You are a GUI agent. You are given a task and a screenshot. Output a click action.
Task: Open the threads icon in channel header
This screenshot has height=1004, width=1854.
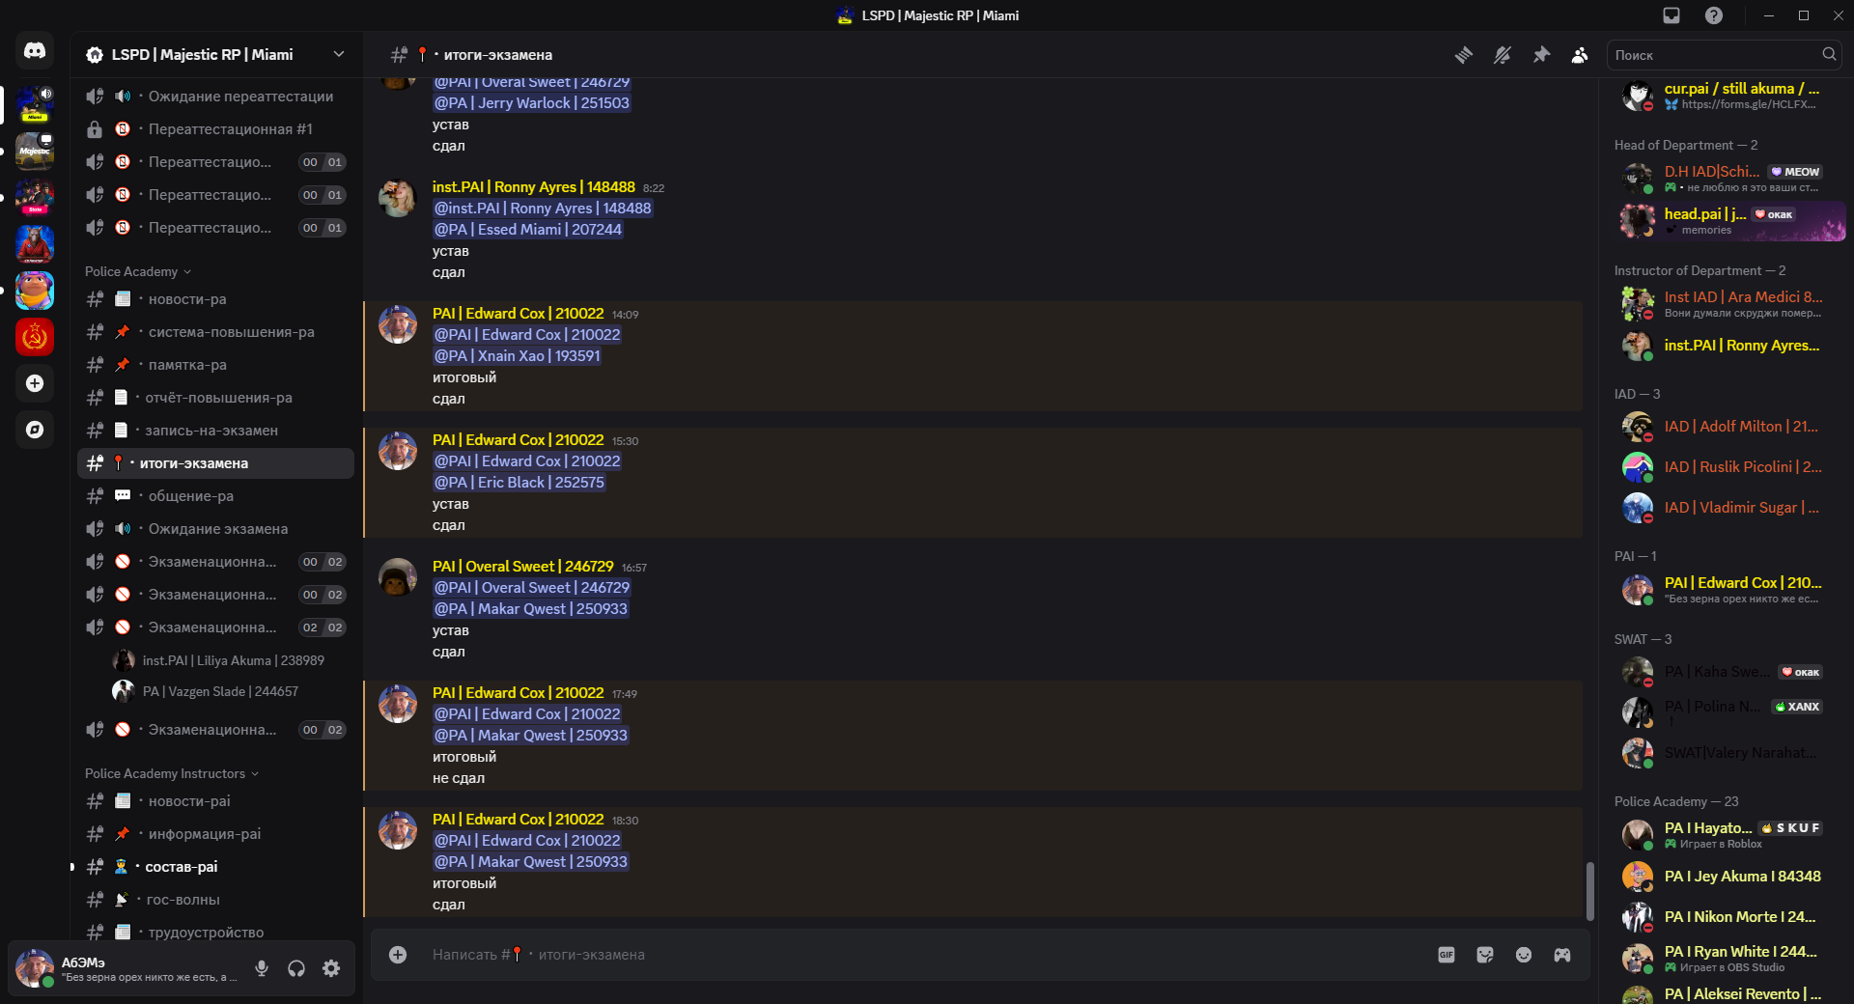click(x=1464, y=55)
